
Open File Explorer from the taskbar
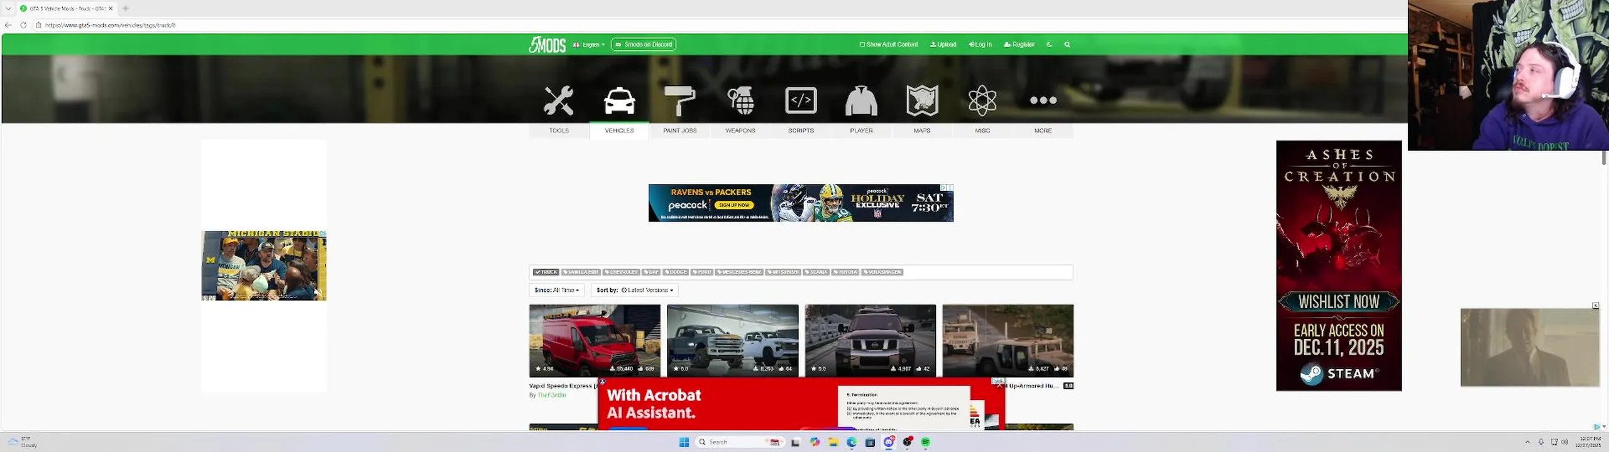[833, 442]
